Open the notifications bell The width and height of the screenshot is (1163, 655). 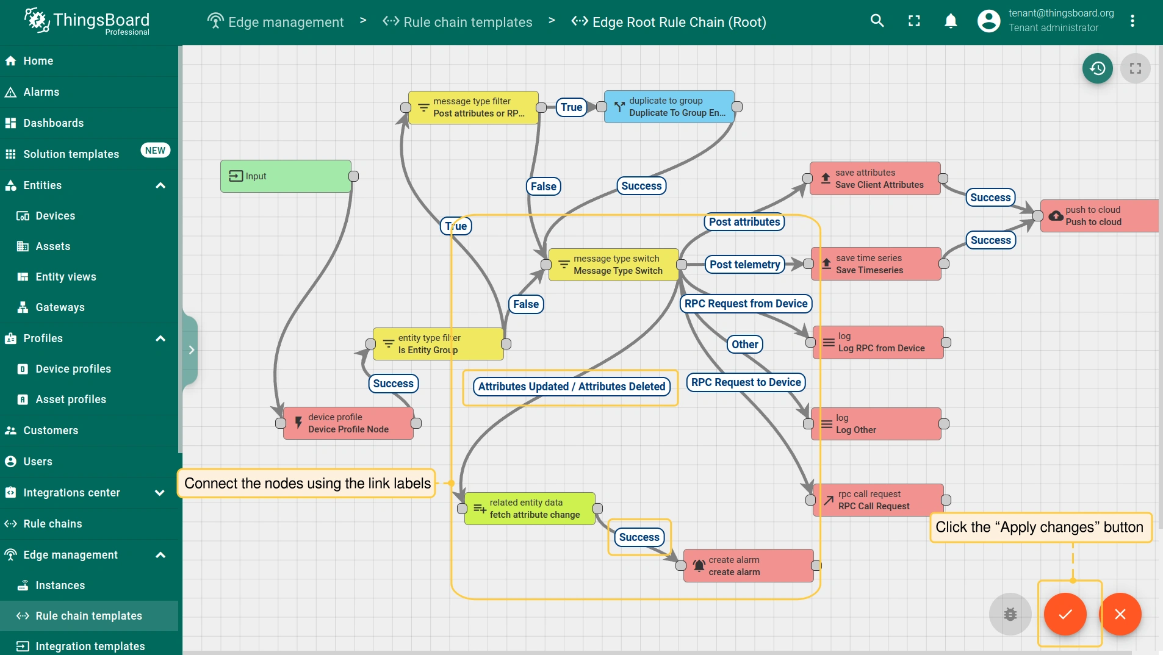[x=951, y=21]
